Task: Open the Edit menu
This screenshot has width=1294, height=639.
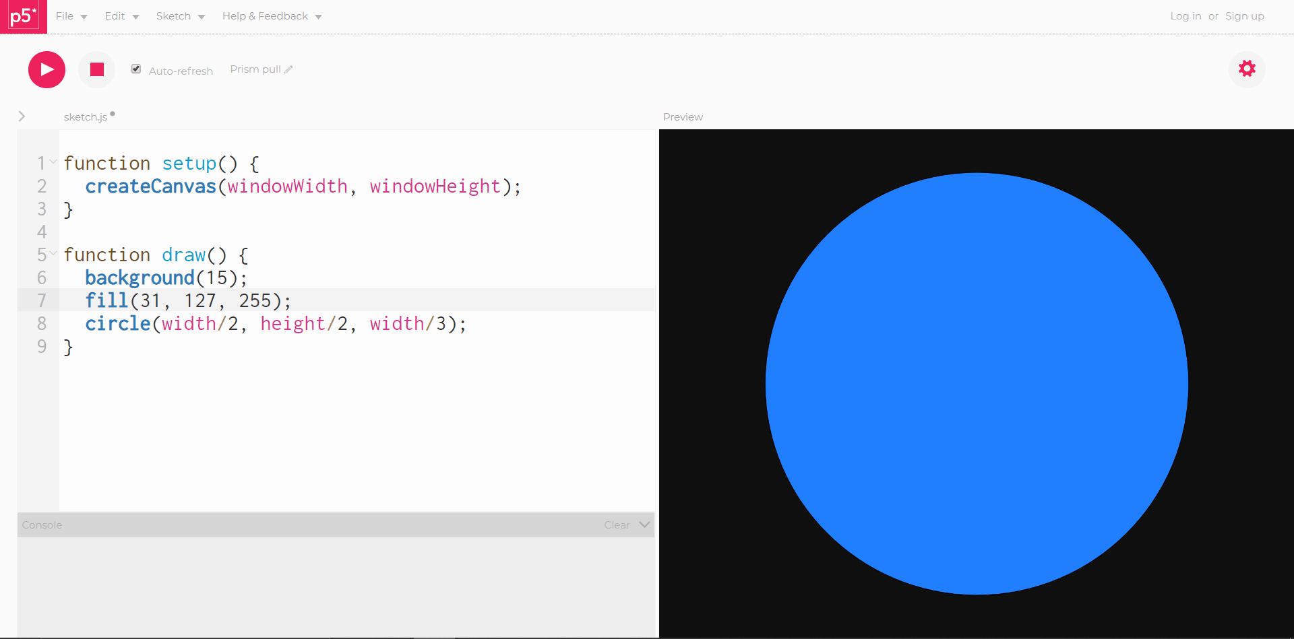Action: 121,16
